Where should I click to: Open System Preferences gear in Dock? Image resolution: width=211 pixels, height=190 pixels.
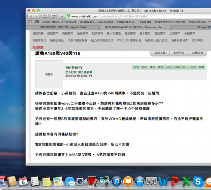click(151, 181)
